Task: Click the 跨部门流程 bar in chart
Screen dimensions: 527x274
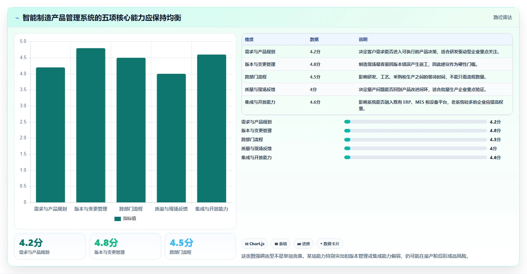Action: (131, 130)
